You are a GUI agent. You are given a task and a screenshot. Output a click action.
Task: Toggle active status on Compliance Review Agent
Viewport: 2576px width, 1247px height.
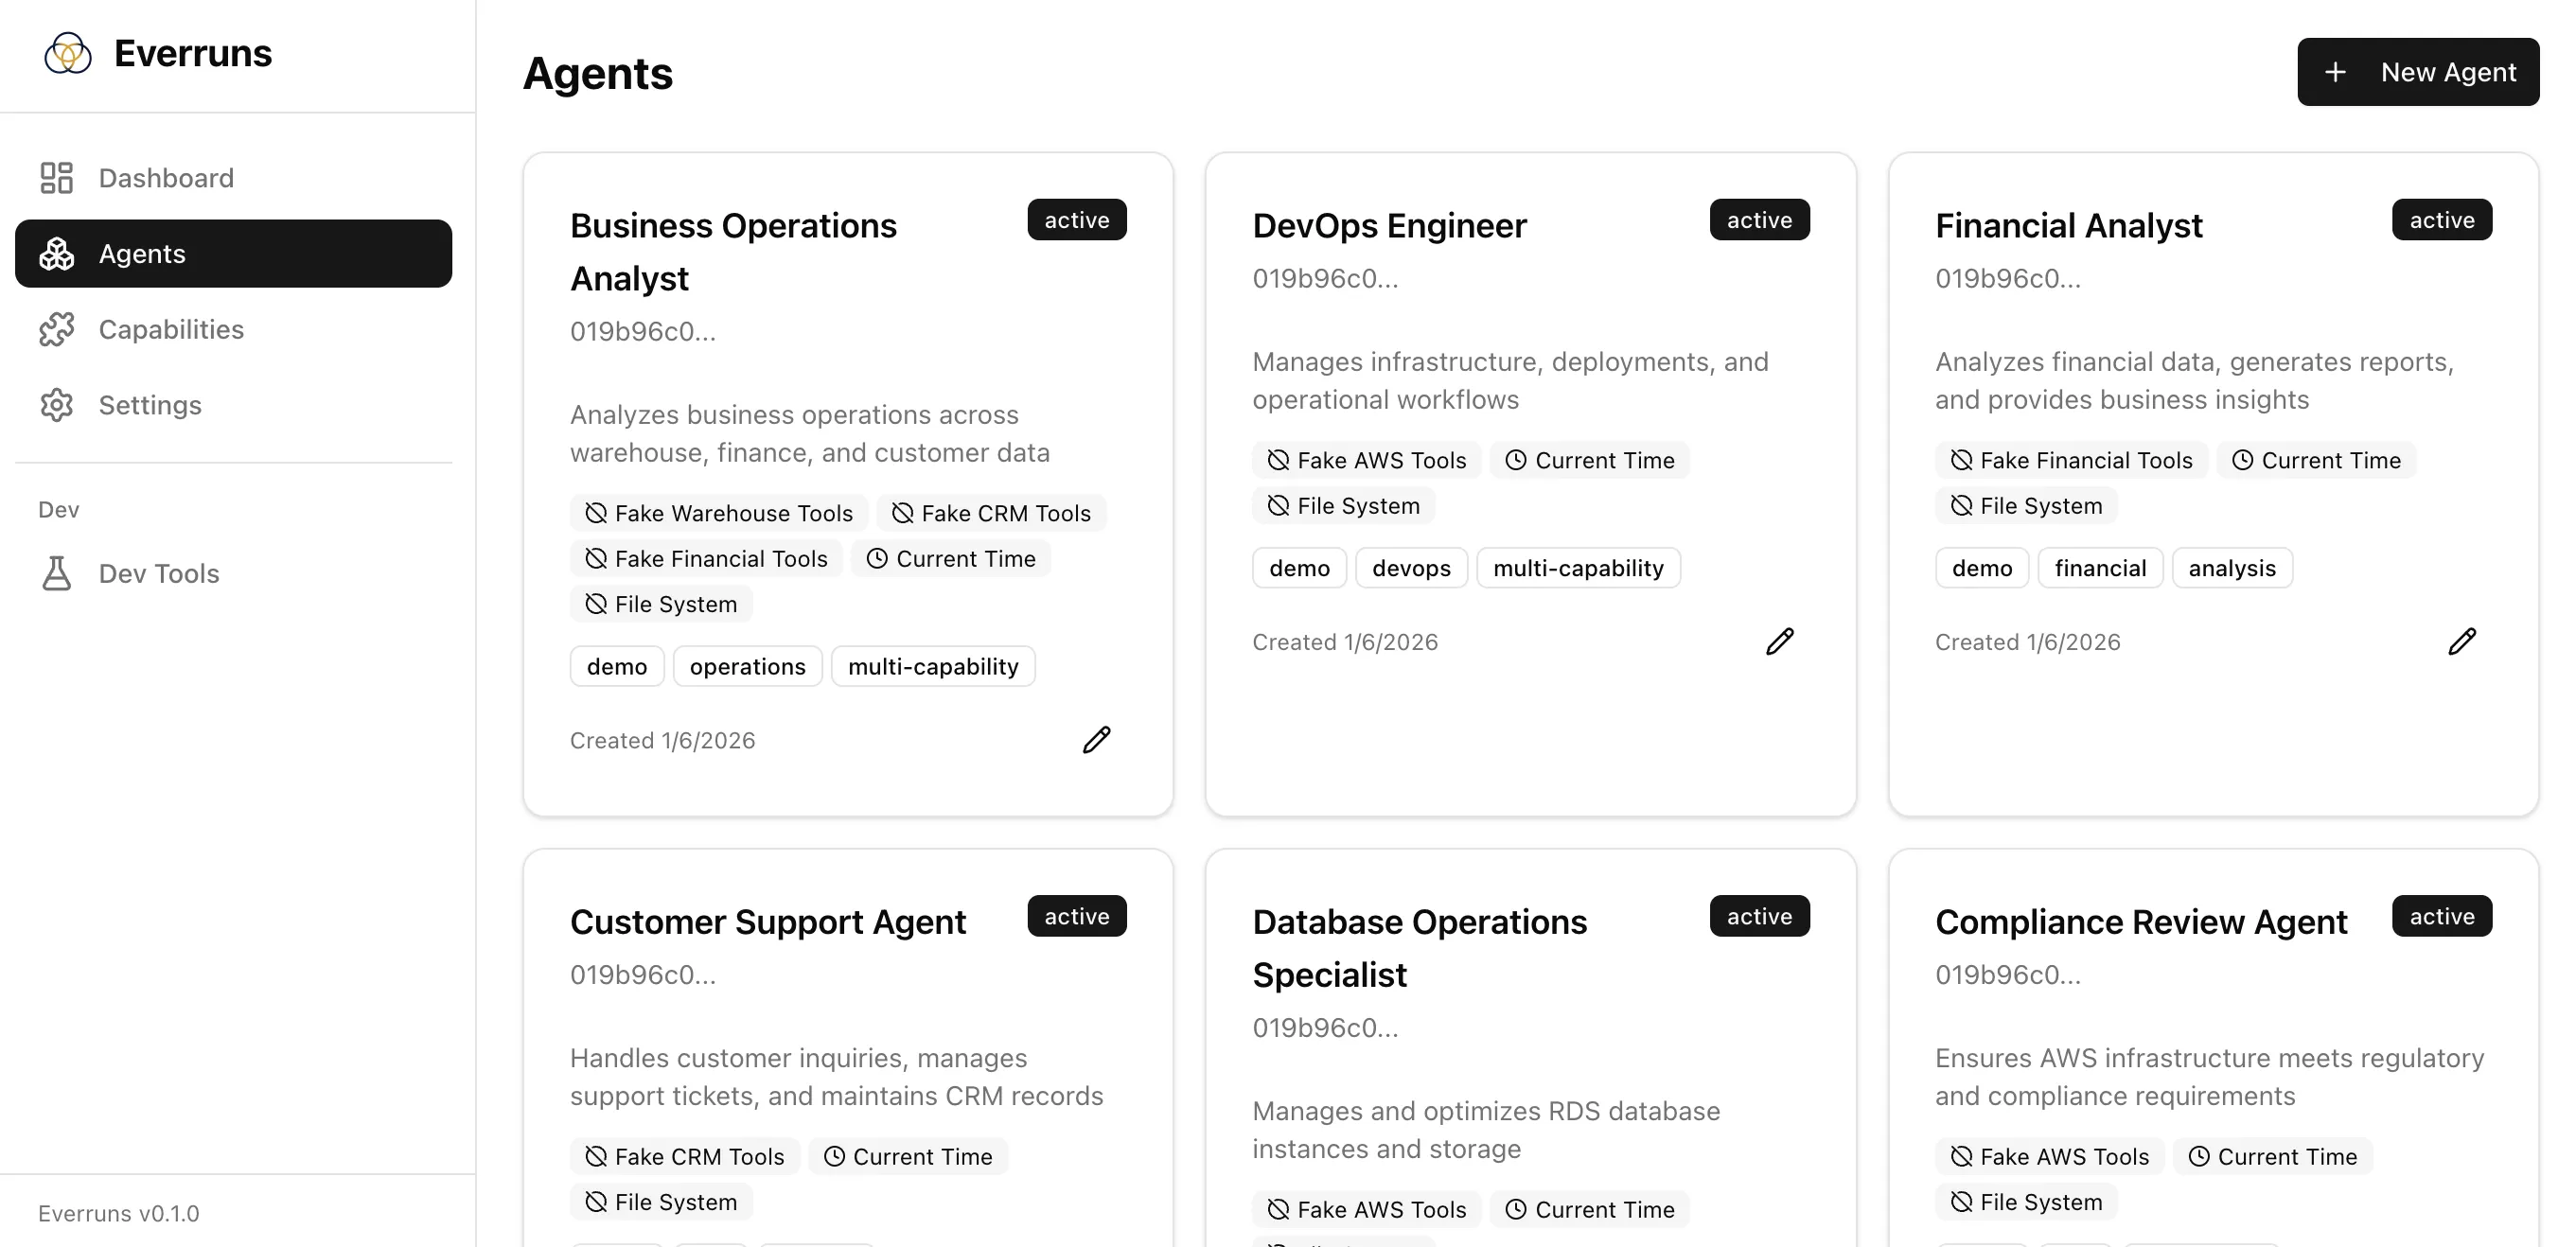(2441, 915)
